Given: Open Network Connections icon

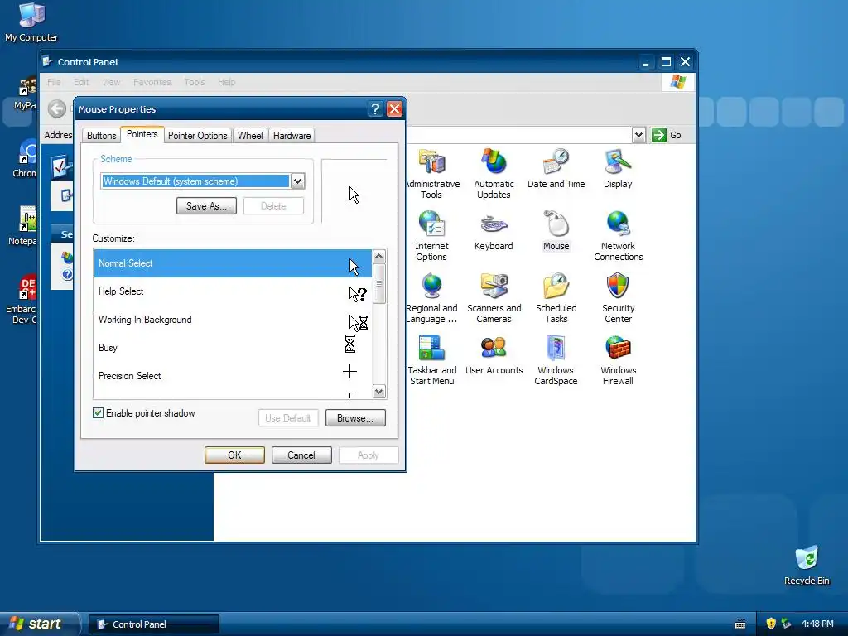Looking at the screenshot, I should click(618, 224).
